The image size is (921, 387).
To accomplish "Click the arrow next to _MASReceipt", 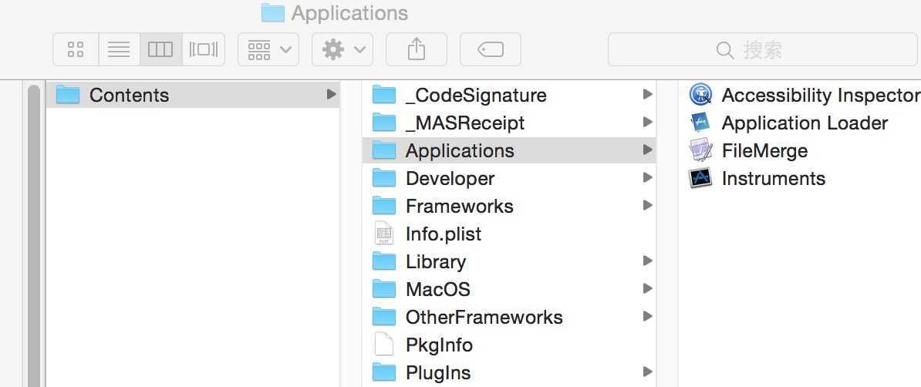I will [x=647, y=122].
